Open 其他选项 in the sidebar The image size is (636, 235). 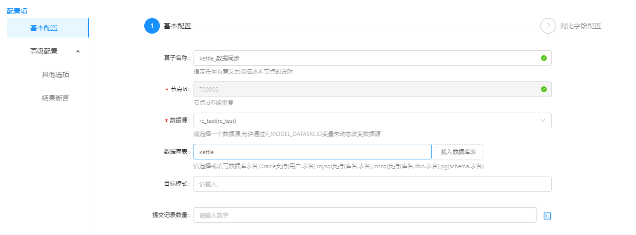(x=55, y=75)
